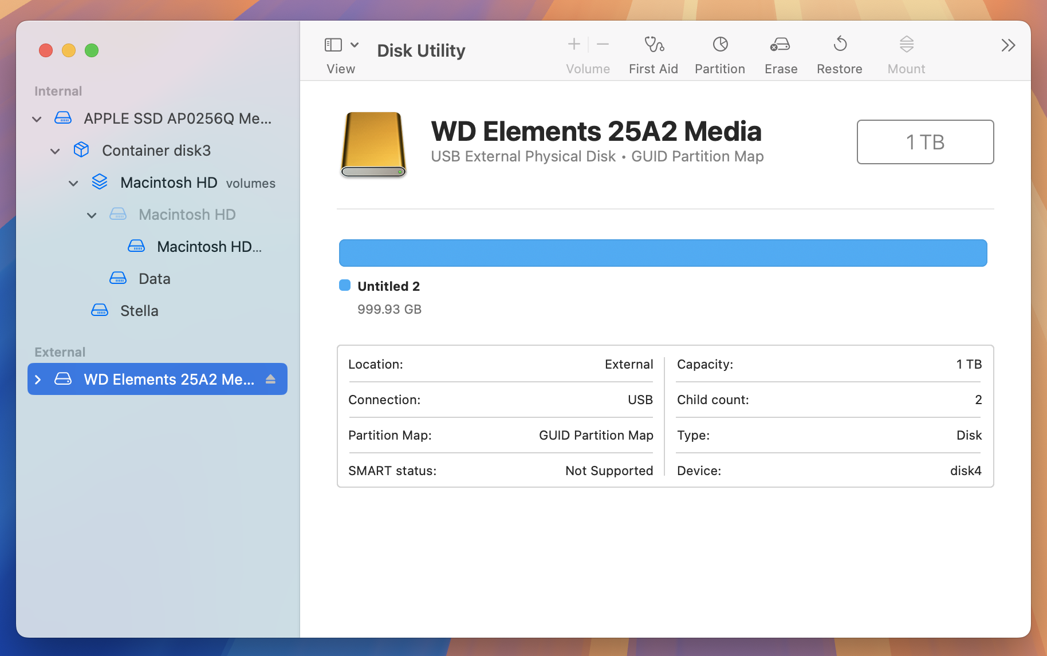1047x656 pixels.
Task: Select the Stella volume row
Action: [158, 311]
